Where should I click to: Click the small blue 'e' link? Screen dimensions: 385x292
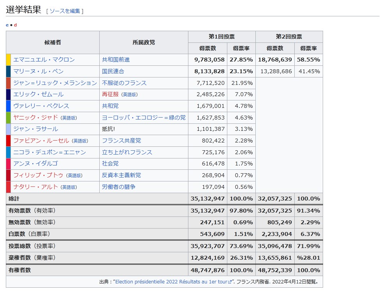click(x=7, y=25)
